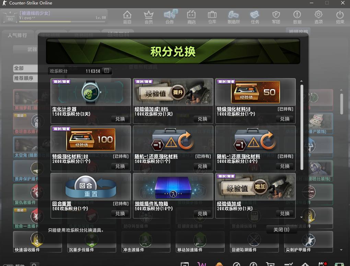
Task: Select the 技能插件礼物箱 blue gift box image
Action: point(173,187)
